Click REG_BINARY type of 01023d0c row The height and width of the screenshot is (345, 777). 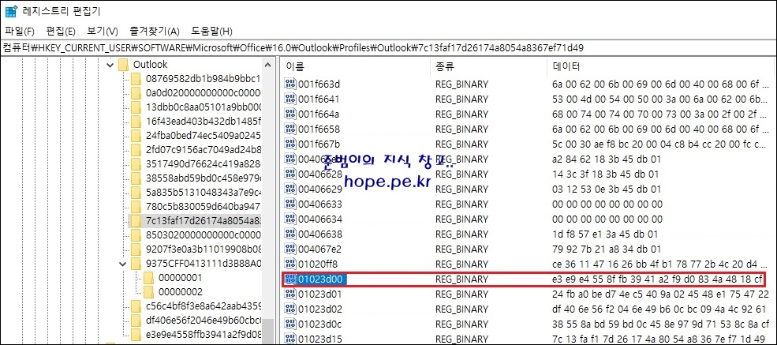coord(461,324)
